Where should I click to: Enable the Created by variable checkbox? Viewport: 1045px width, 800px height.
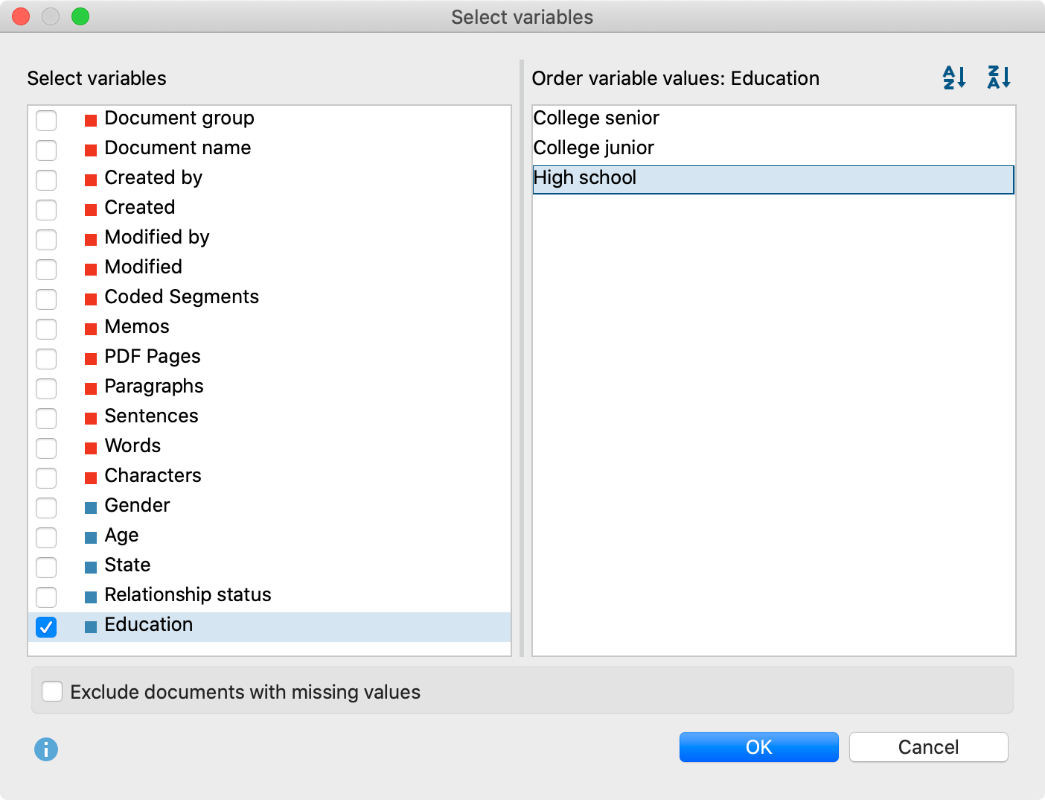46,180
